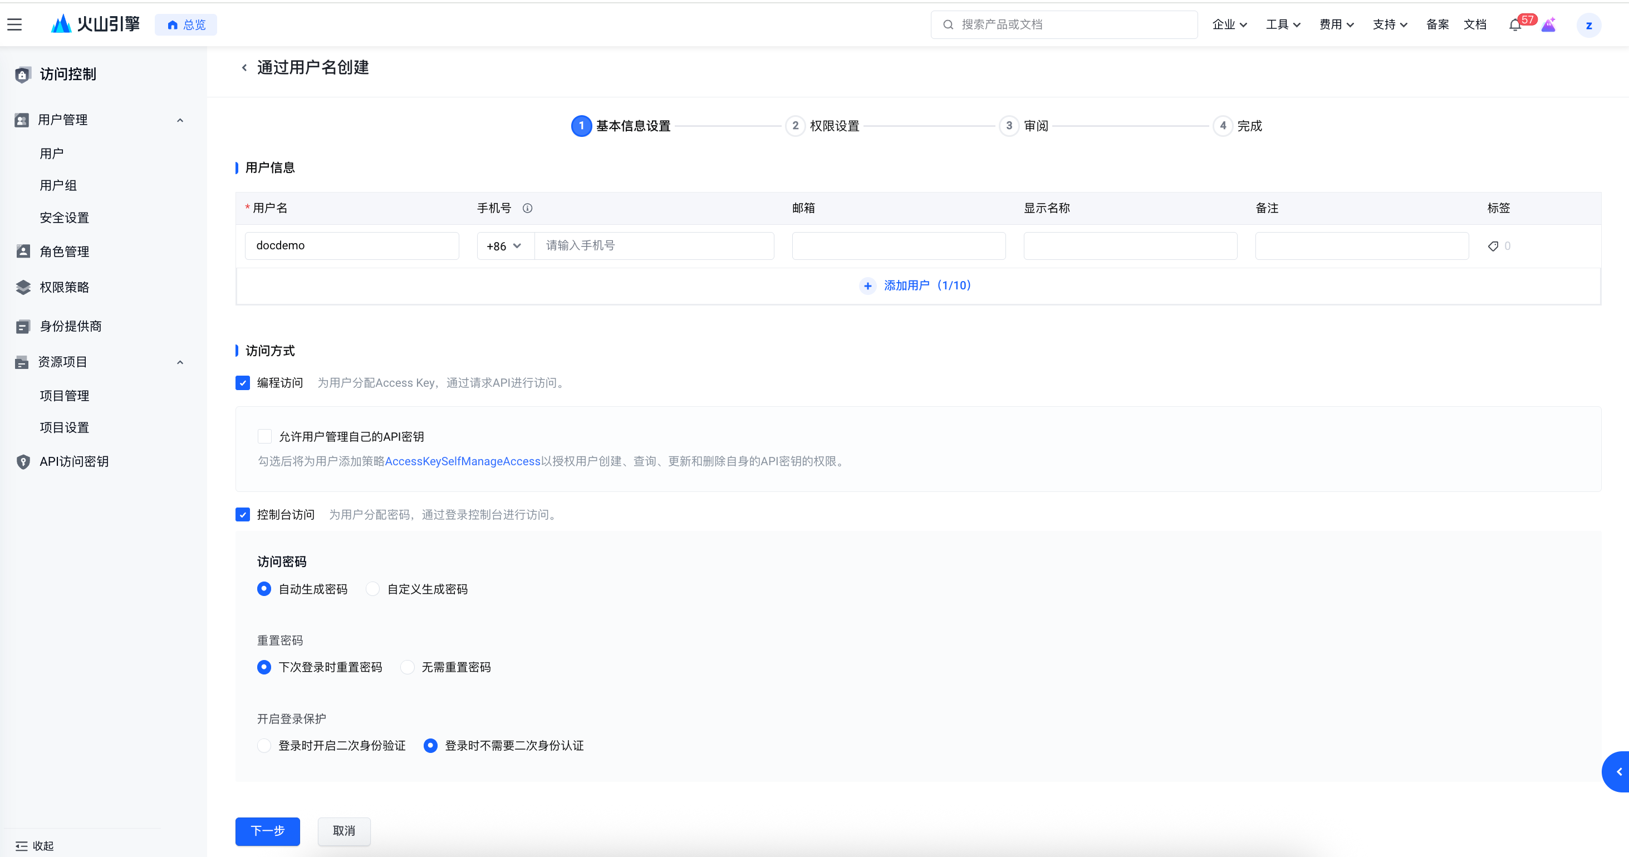Uncheck the 编程访问 checkbox

pyautogui.click(x=243, y=383)
